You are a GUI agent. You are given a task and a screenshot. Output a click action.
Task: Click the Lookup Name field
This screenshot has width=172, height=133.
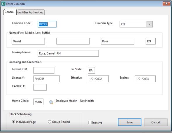coord(68,53)
